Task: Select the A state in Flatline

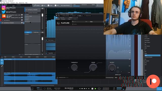Action: [86, 21]
